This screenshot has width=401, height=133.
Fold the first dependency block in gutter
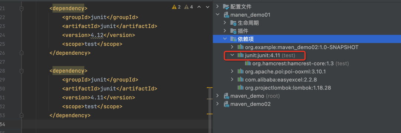[22, 8]
